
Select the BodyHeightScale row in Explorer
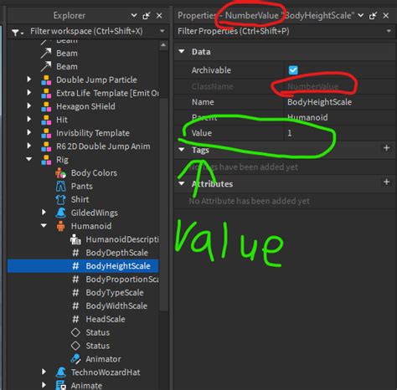coord(83,266)
